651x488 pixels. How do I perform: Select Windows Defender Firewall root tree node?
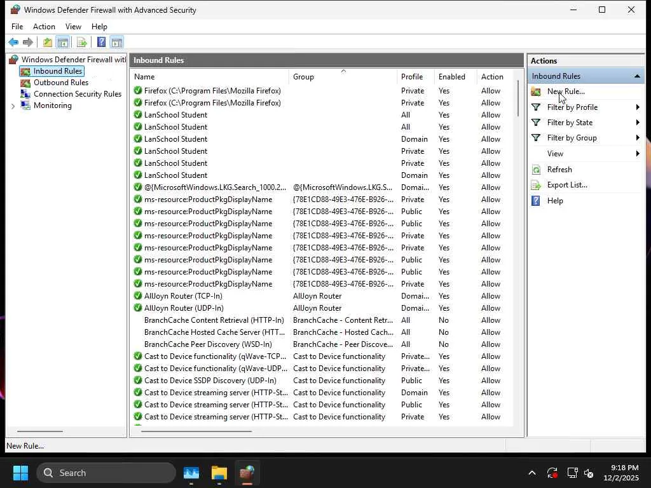(x=74, y=60)
